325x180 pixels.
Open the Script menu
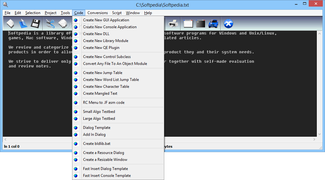pyautogui.click(x=117, y=13)
